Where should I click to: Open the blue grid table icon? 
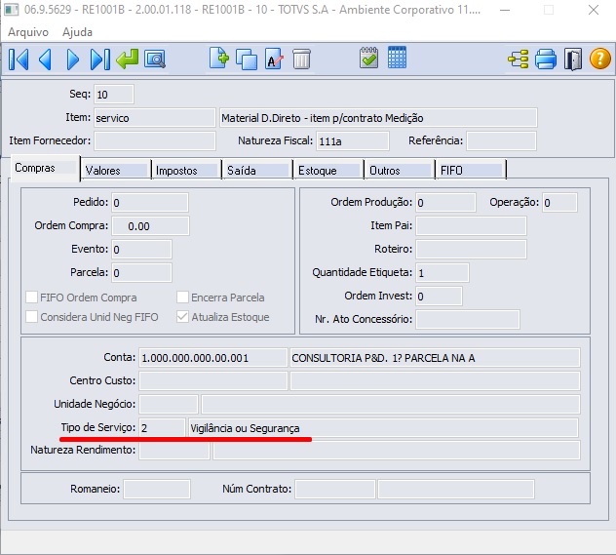point(397,58)
